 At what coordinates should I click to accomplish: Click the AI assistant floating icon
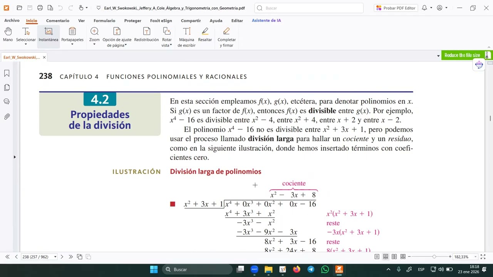tap(479, 65)
